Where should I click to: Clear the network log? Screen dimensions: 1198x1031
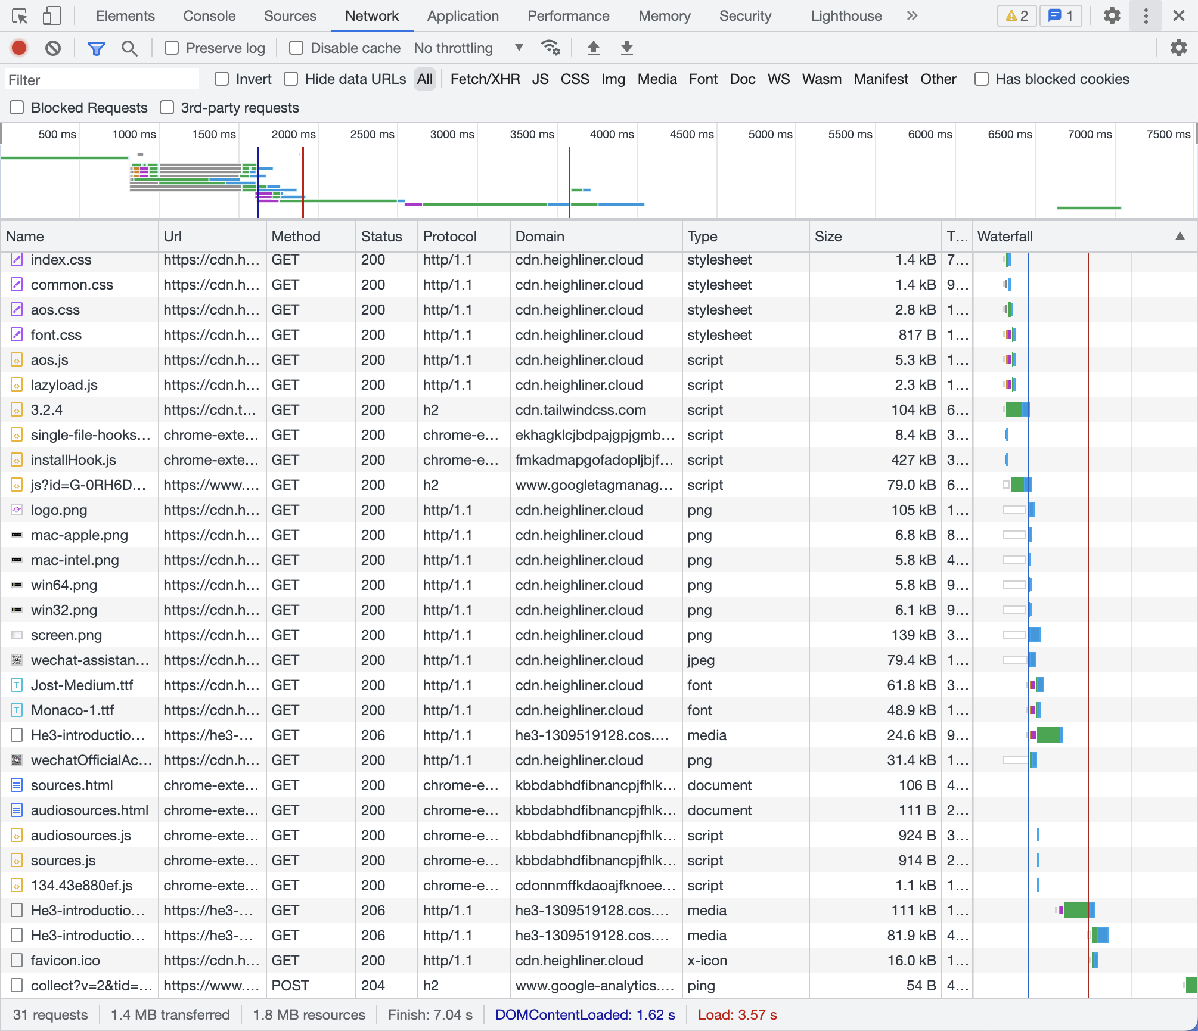[x=53, y=48]
